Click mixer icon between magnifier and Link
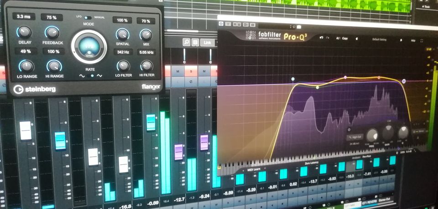Screen dimensions: 438x209 pyautogui.click(x=195, y=42)
